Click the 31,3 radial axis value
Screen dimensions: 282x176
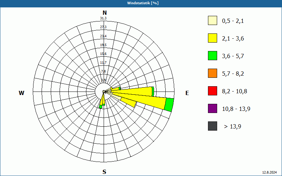pos(103,18)
